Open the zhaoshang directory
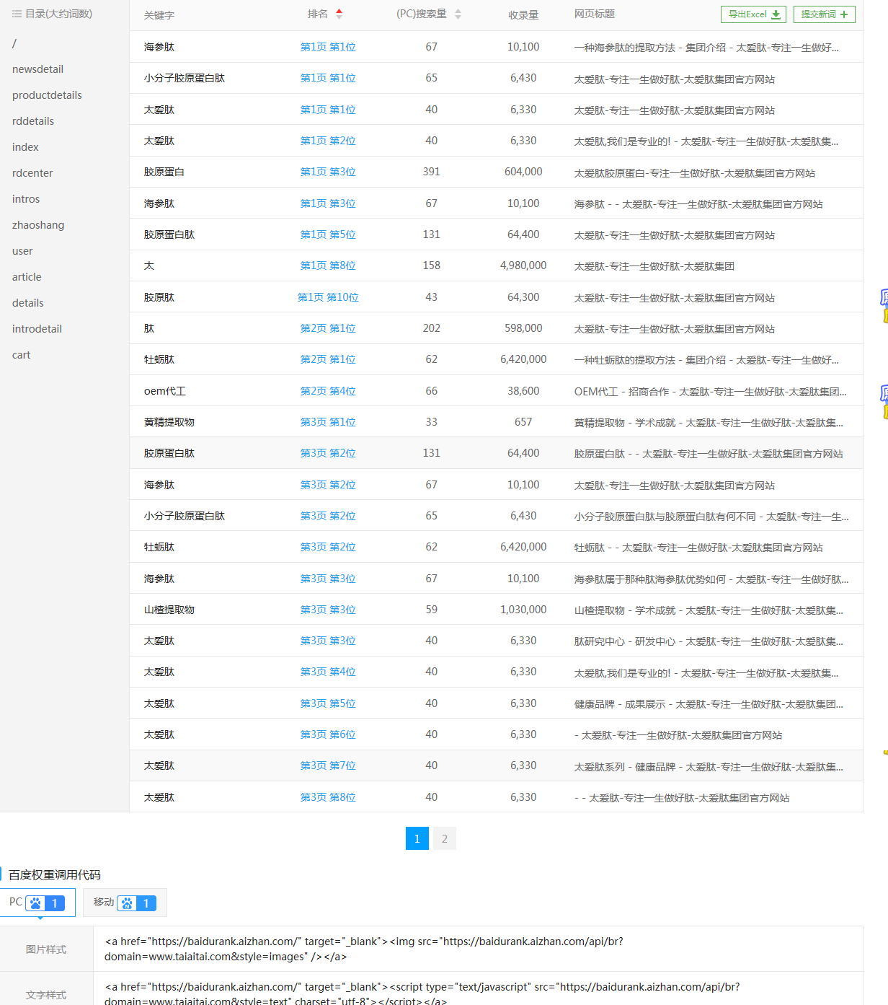Viewport: 888px width, 1005px height. (x=38, y=225)
